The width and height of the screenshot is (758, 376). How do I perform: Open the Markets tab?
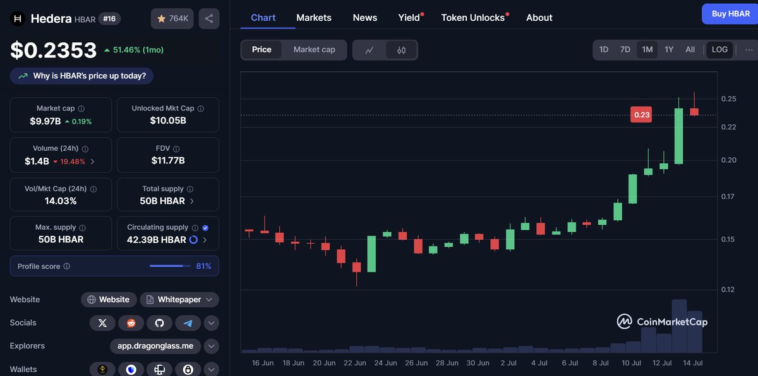pos(314,18)
